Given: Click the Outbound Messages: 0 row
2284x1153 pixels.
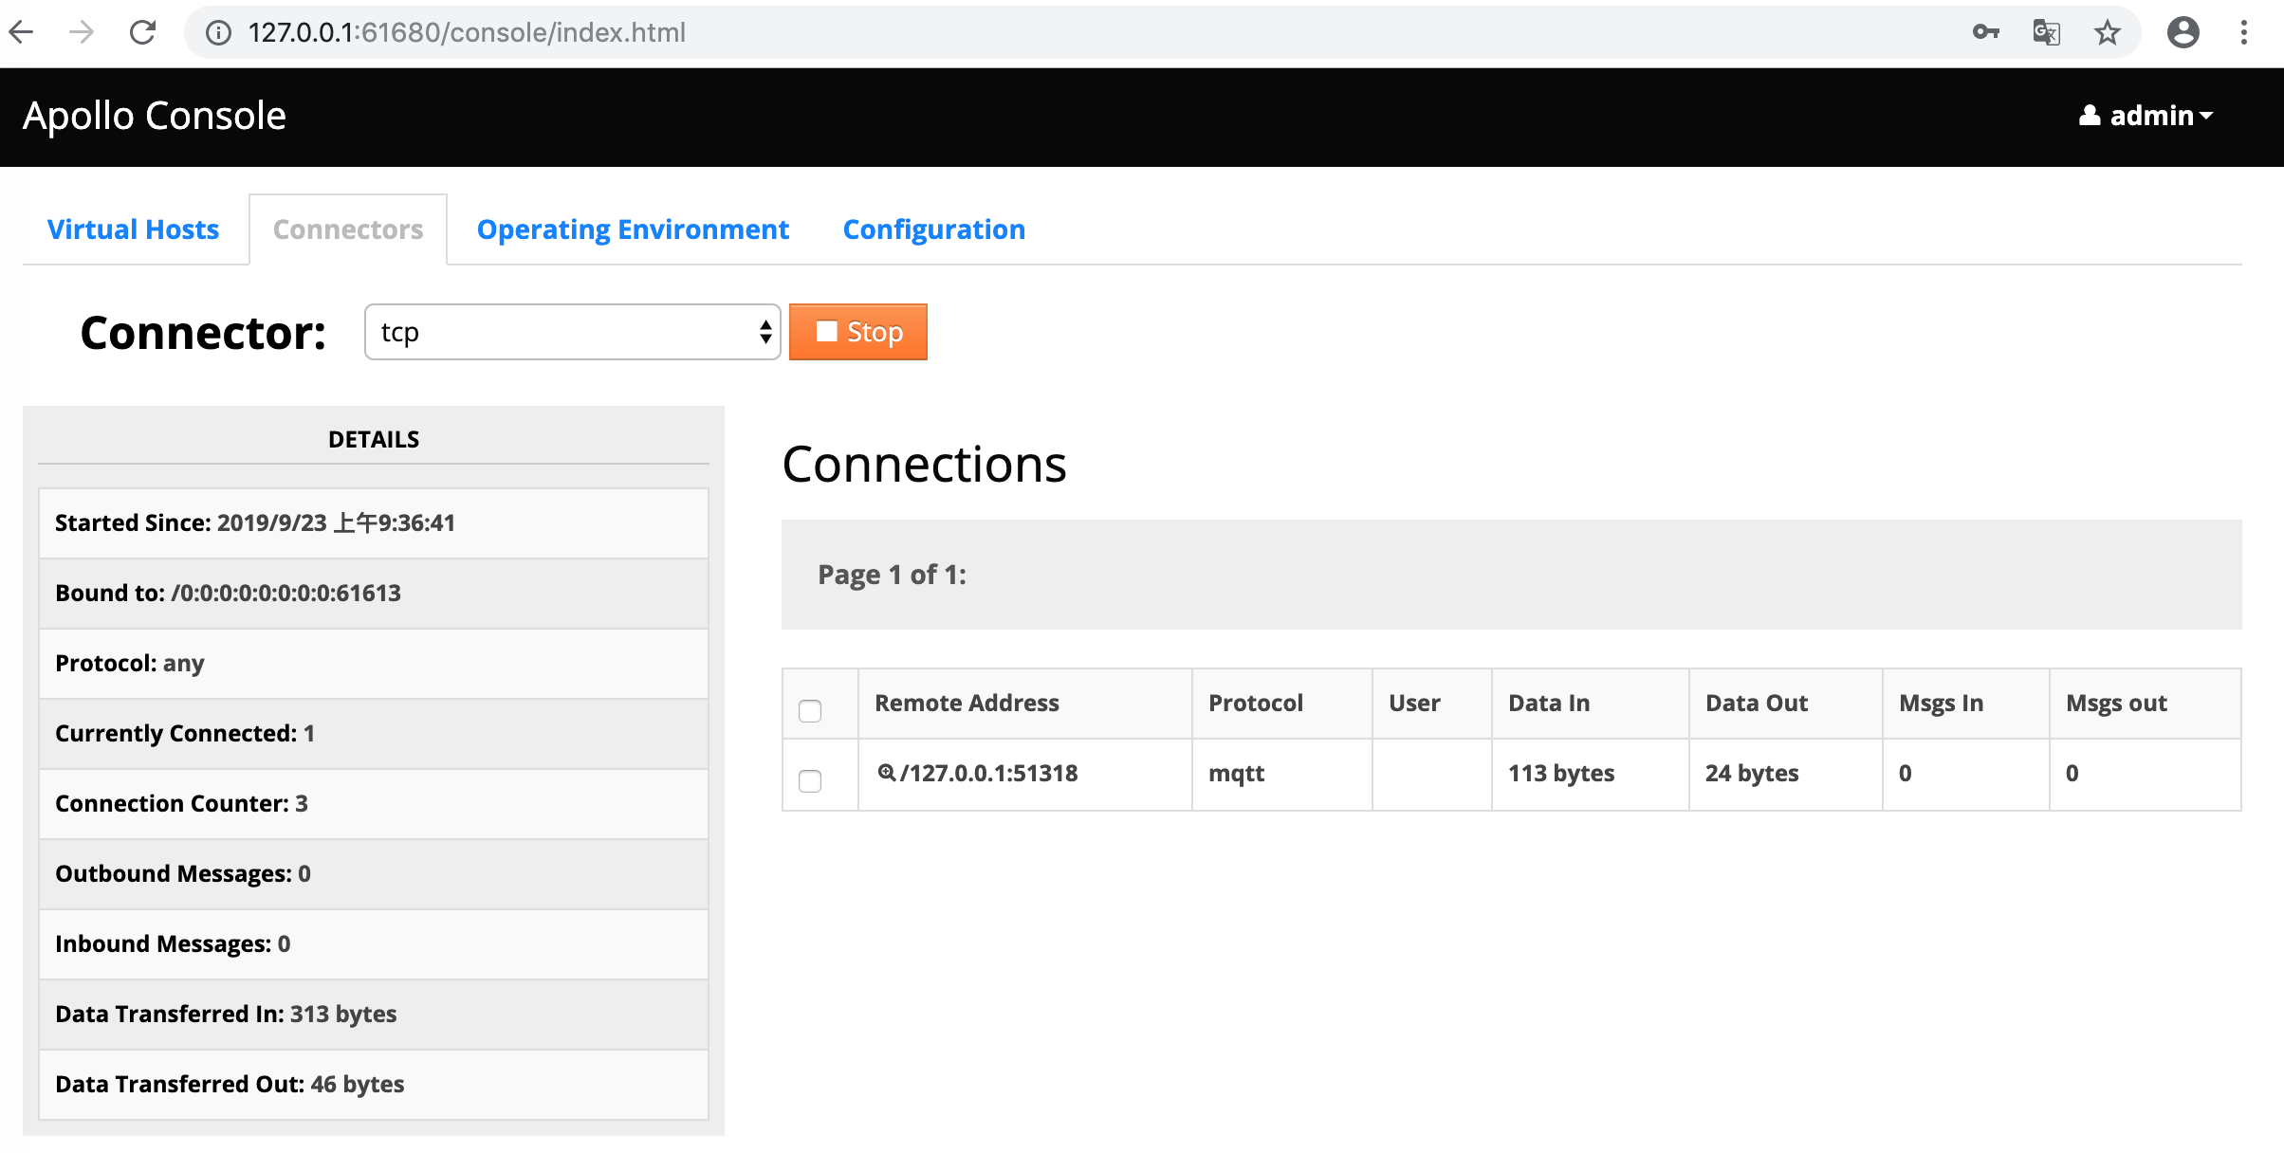Looking at the screenshot, I should (374, 873).
